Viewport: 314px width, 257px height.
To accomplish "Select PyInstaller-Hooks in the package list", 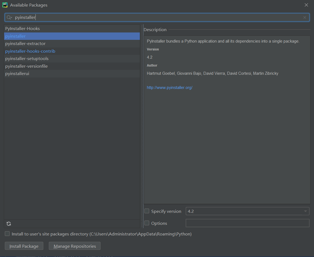I will pos(72,29).
